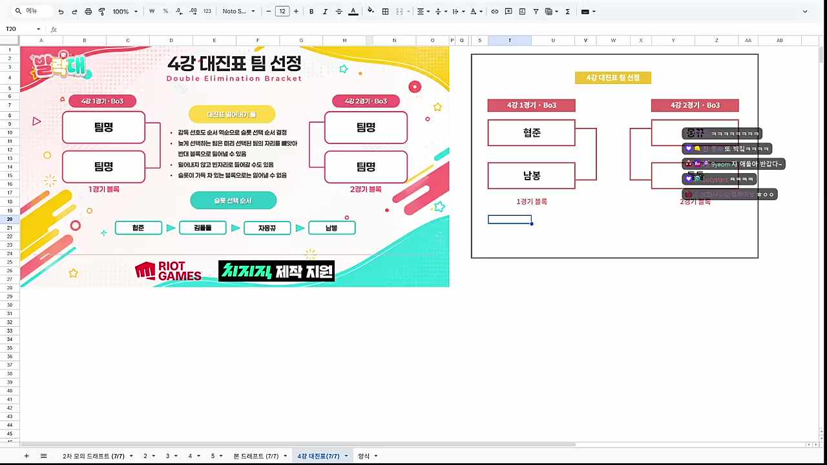Click the Insert chart icon

(x=522, y=12)
